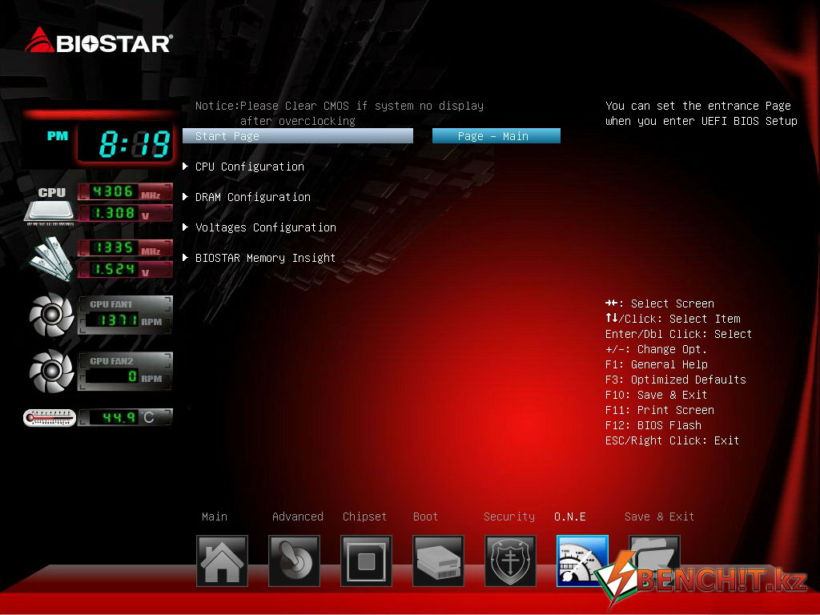The height and width of the screenshot is (615, 820).
Task: Open the Main page house icon
Action: pyautogui.click(x=222, y=561)
